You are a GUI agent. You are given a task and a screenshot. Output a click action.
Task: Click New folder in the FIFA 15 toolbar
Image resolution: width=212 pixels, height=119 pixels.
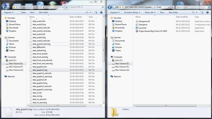[43, 13]
